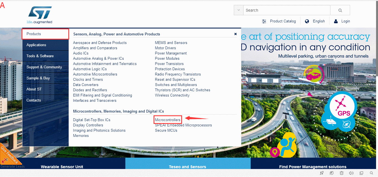Image resolution: width=378 pixels, height=177 pixels.
Task: Open the Sample & Buy menu item
Action: click(x=45, y=78)
